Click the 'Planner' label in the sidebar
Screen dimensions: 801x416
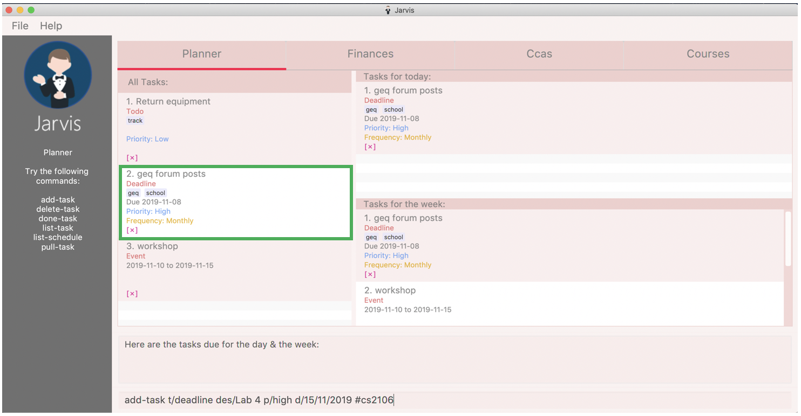pos(58,152)
